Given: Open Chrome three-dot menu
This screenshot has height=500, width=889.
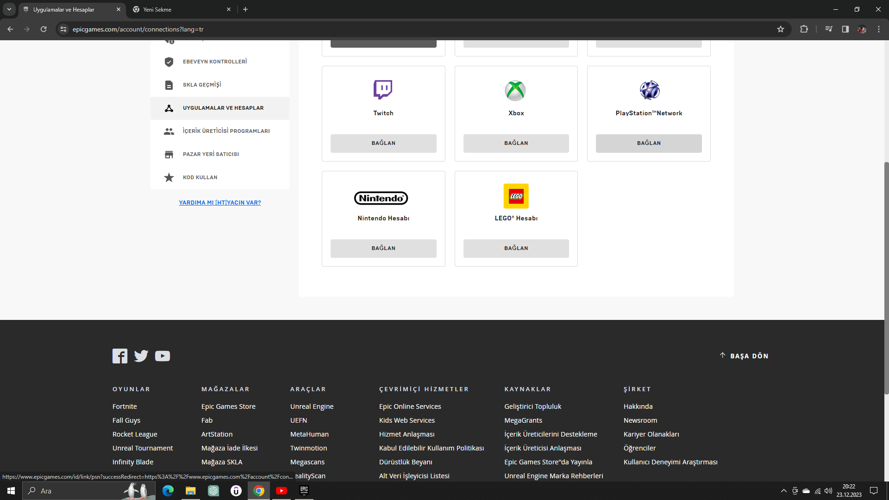Looking at the screenshot, I should [x=879, y=29].
